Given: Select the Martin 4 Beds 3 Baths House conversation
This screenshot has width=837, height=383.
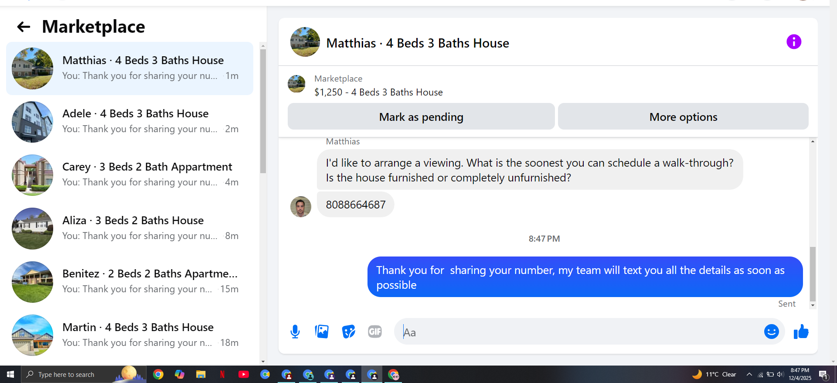Looking at the screenshot, I should point(129,335).
